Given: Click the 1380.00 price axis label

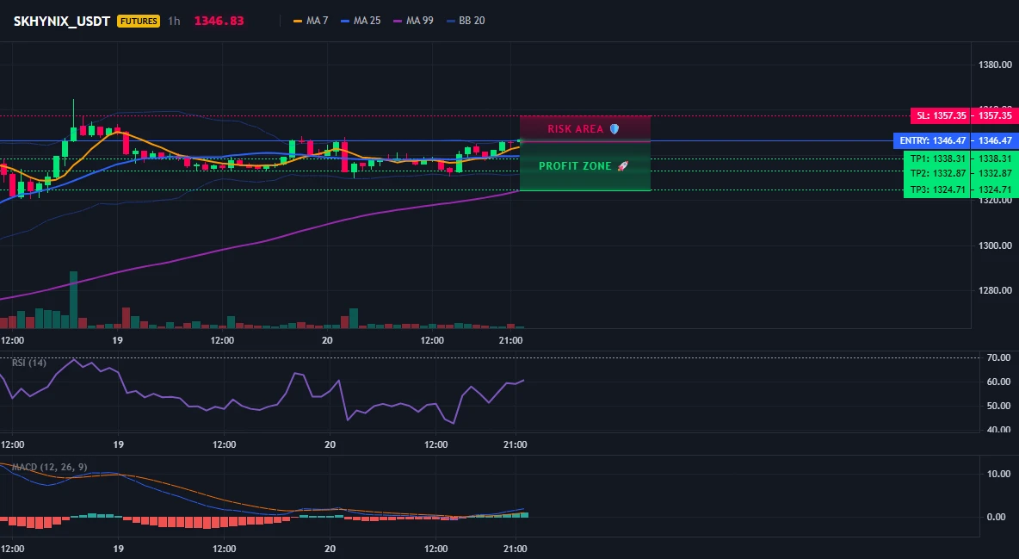Looking at the screenshot, I should (995, 65).
